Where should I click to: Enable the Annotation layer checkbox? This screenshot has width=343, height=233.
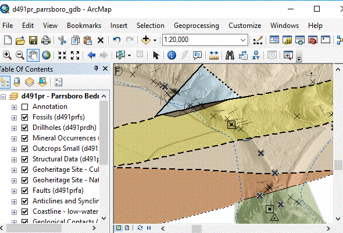pos(25,107)
